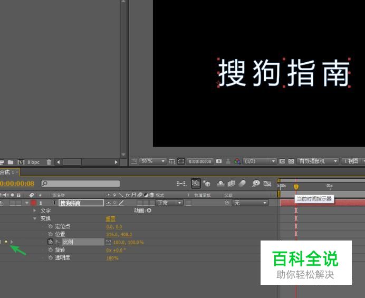Open the Graph Editor

[x=267, y=184]
